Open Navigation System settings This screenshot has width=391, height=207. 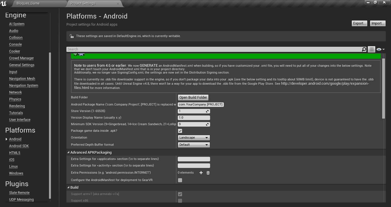[23, 86]
